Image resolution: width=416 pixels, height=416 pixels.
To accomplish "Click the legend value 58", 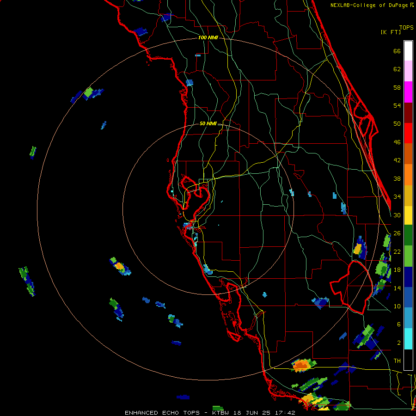I will [397, 87].
